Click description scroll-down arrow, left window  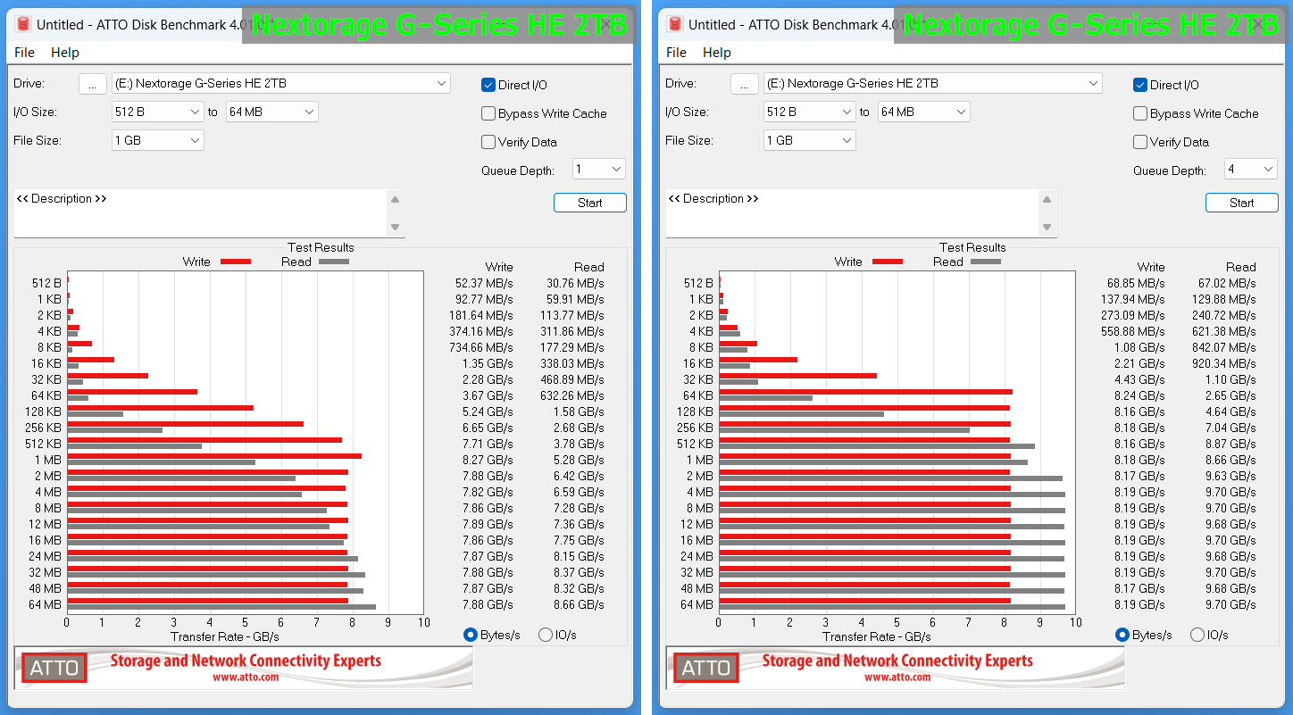tap(396, 227)
